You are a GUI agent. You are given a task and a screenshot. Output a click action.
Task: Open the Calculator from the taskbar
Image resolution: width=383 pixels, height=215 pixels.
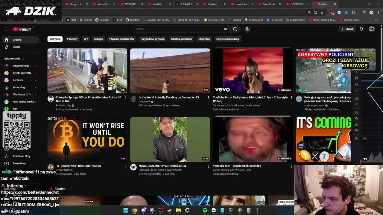pos(249,210)
